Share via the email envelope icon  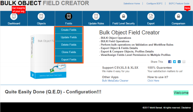(x=184, y=62)
